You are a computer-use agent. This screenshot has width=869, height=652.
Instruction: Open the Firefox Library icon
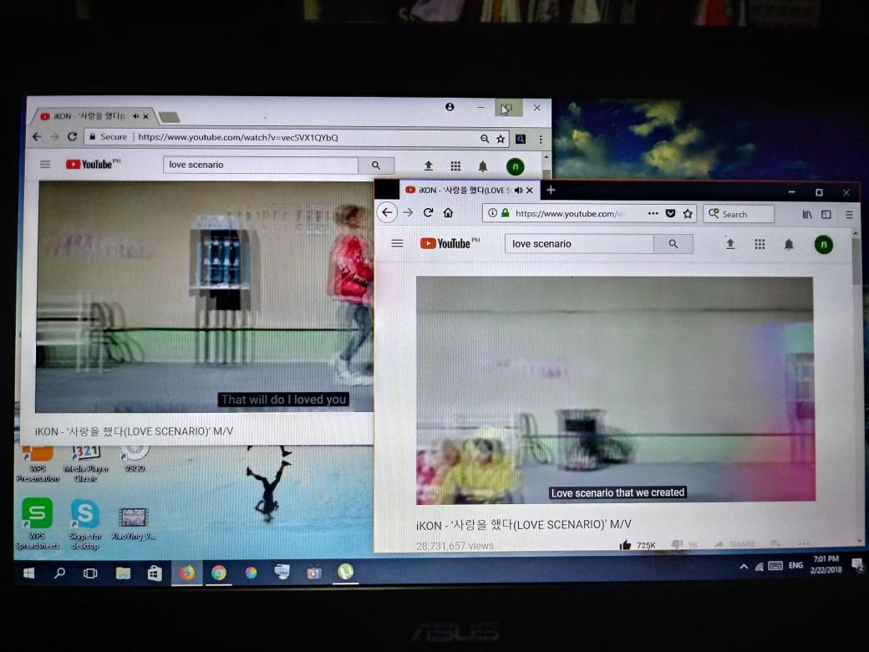tap(807, 214)
